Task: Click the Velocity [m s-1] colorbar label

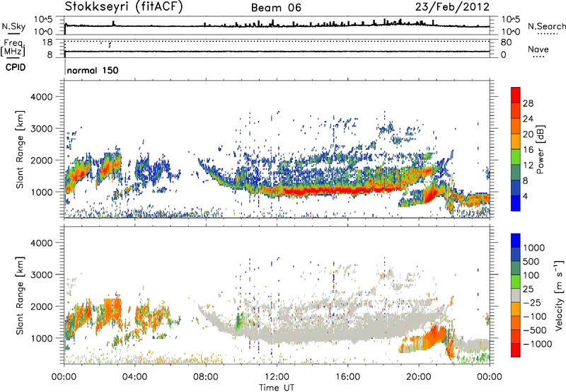Action: [x=559, y=296]
